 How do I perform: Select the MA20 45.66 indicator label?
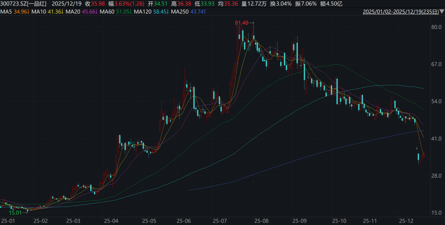(x=81, y=12)
